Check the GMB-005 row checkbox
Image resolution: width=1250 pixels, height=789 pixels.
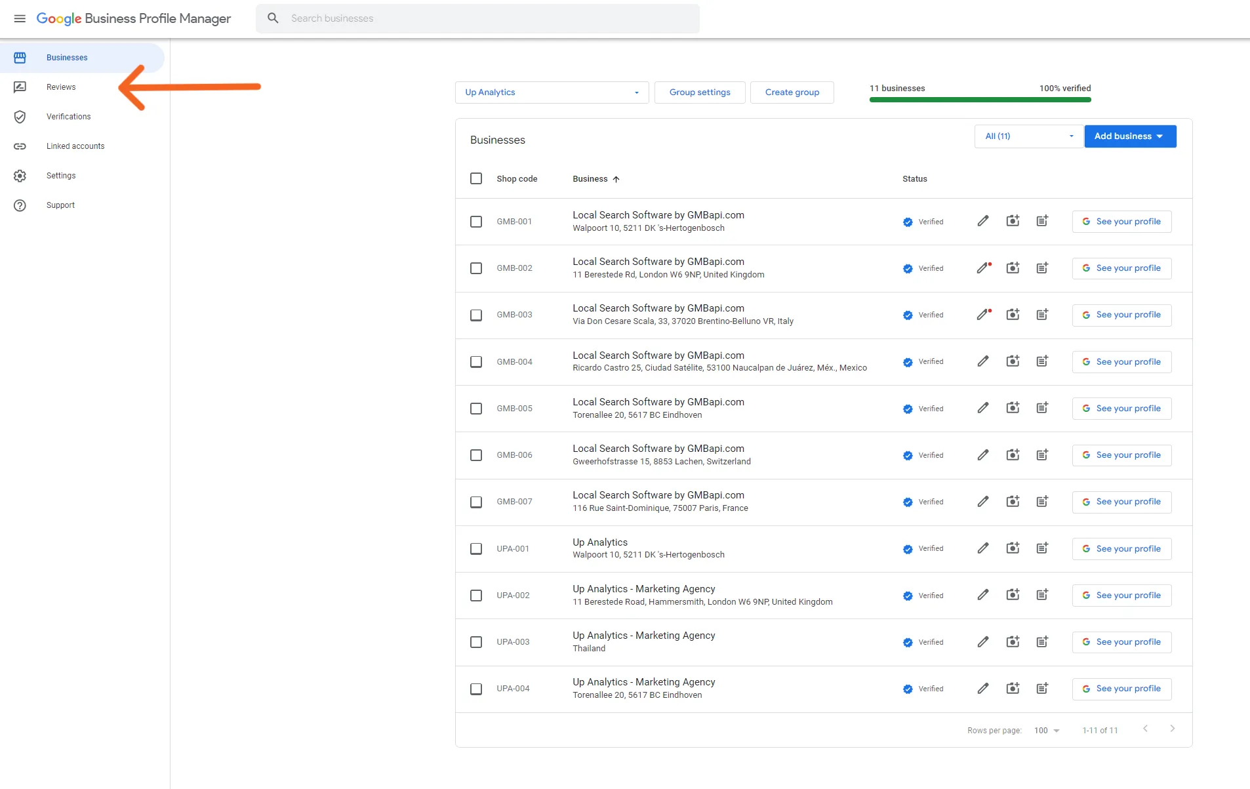point(476,409)
